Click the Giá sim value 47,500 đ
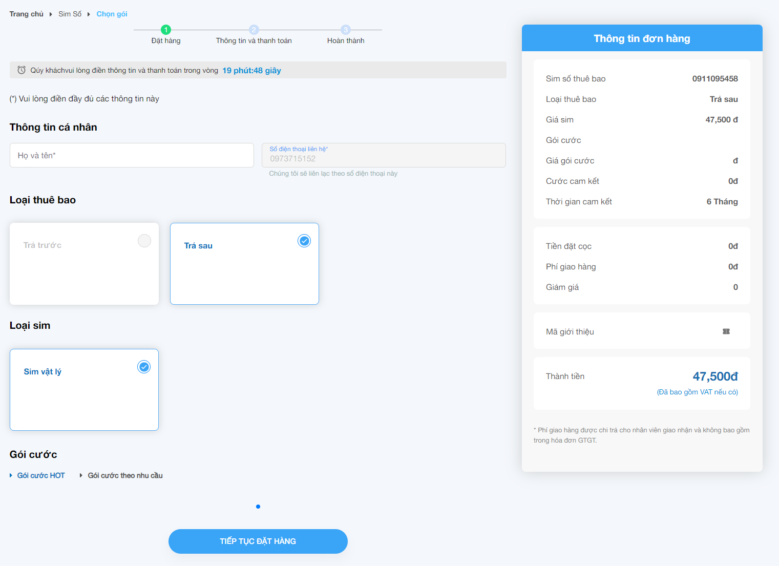 pyautogui.click(x=722, y=119)
